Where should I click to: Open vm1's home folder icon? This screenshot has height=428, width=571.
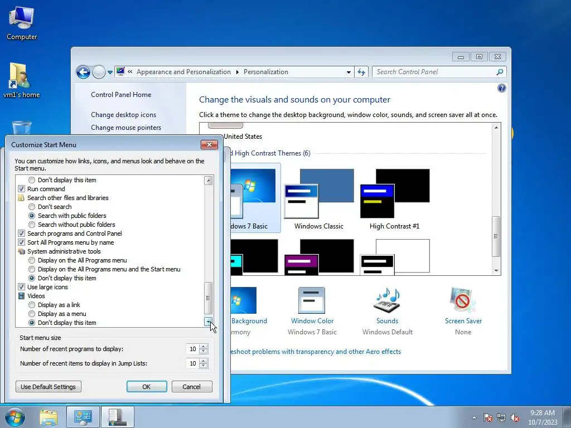point(21,80)
